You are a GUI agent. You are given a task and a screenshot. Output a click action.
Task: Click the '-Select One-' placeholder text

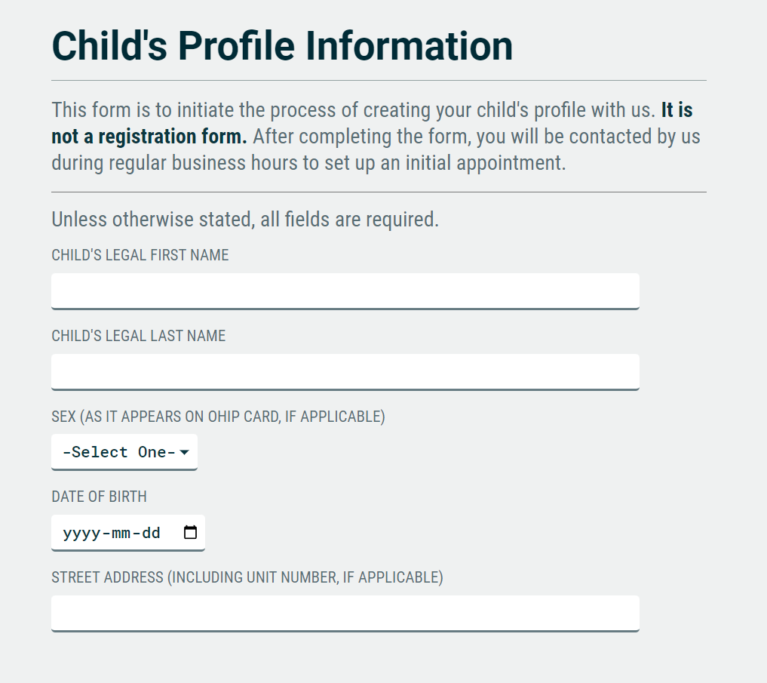tap(119, 452)
